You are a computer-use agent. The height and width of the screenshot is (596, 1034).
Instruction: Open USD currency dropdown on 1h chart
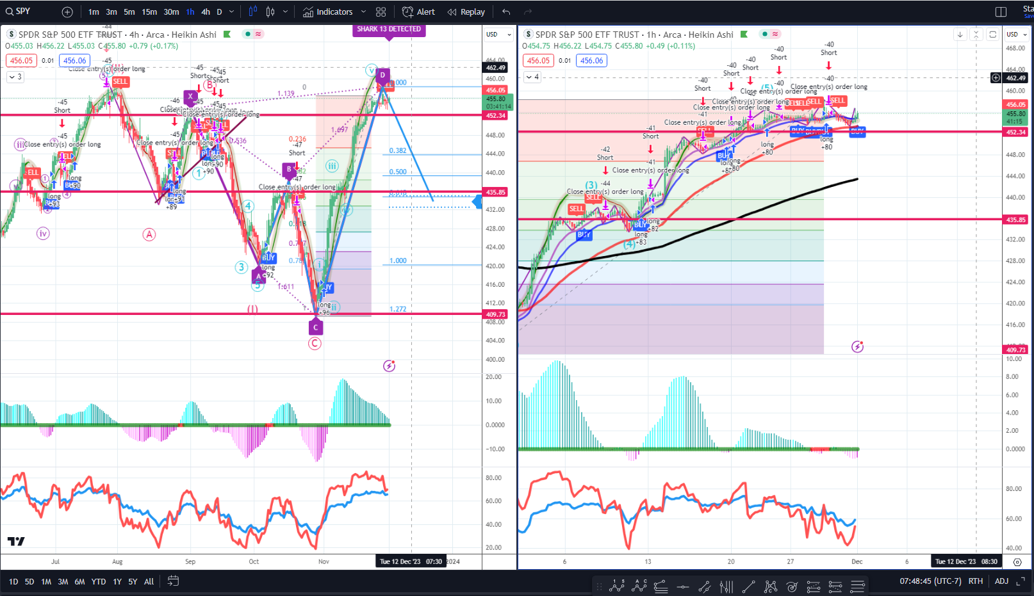[x=1017, y=34]
